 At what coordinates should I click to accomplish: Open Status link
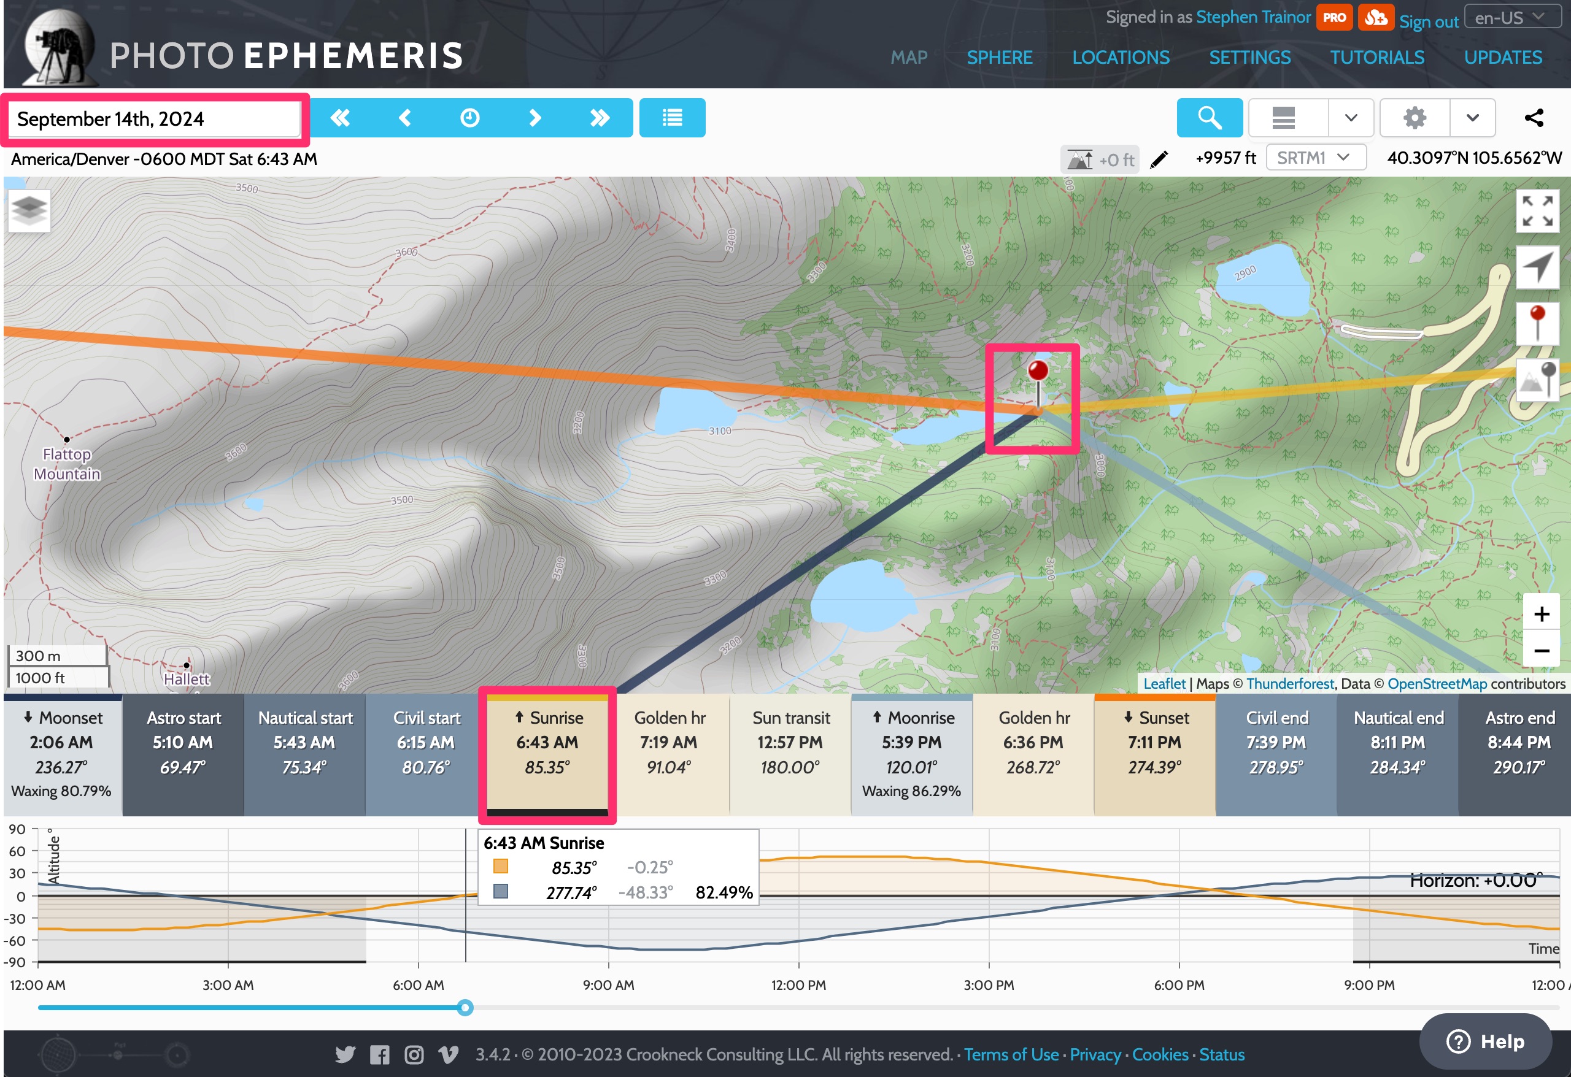coord(1221,1054)
